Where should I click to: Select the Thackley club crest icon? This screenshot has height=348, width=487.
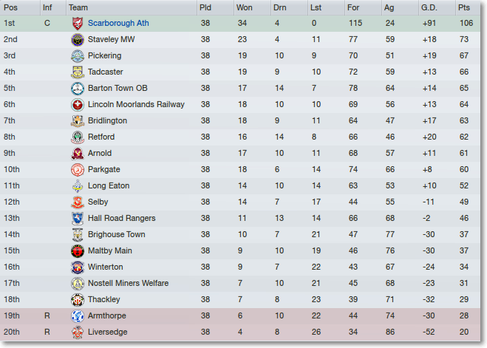click(78, 299)
